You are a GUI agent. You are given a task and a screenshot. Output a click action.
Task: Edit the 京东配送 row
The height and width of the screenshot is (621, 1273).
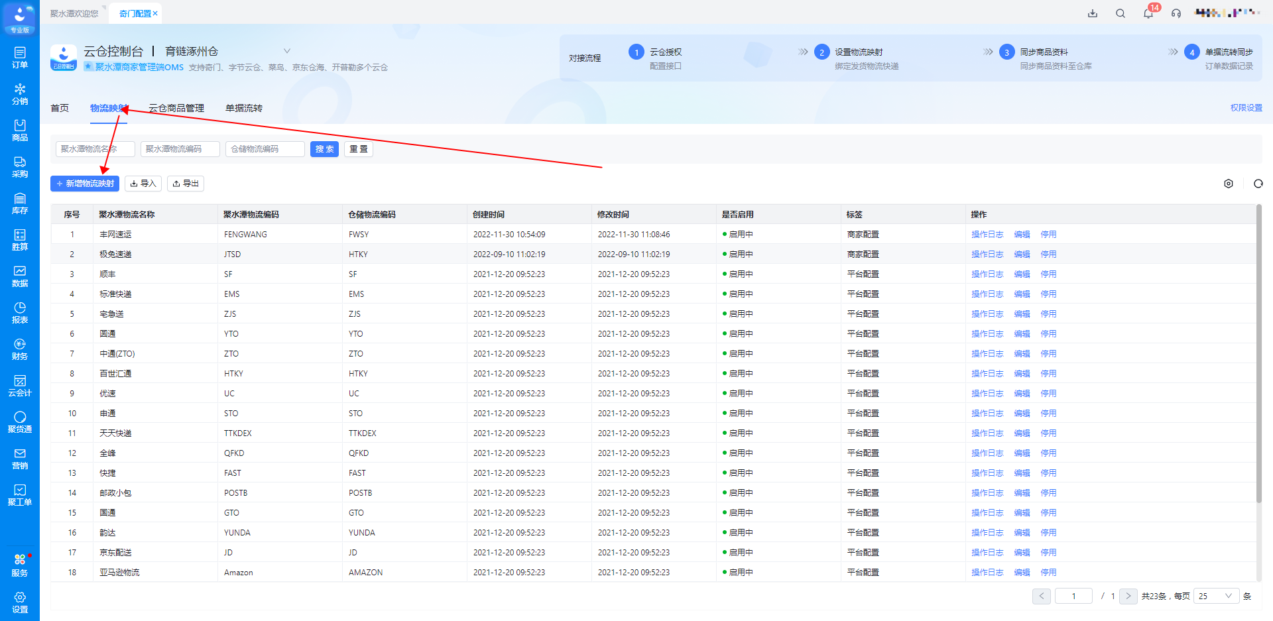click(x=1022, y=552)
